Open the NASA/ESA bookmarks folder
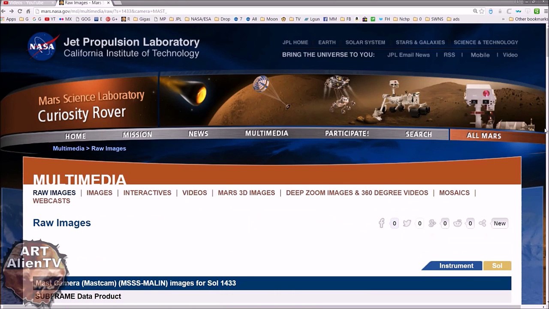 coord(198,19)
